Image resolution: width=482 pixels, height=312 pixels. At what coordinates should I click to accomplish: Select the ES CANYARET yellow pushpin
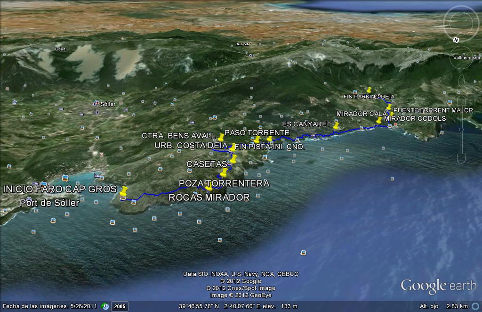(336, 125)
